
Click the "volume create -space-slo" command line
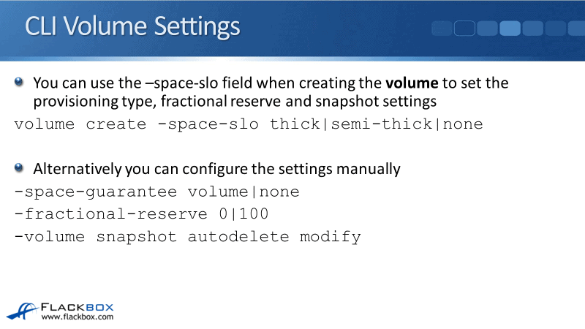249,124
